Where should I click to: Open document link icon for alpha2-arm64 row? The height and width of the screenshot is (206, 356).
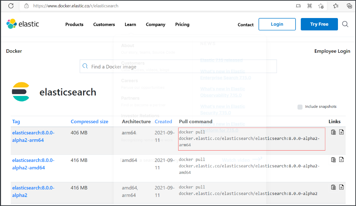342,132
